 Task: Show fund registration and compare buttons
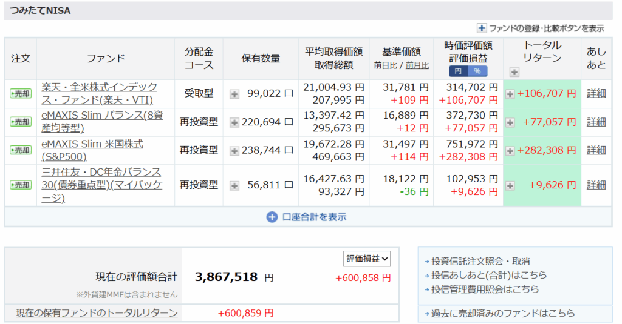click(540, 28)
